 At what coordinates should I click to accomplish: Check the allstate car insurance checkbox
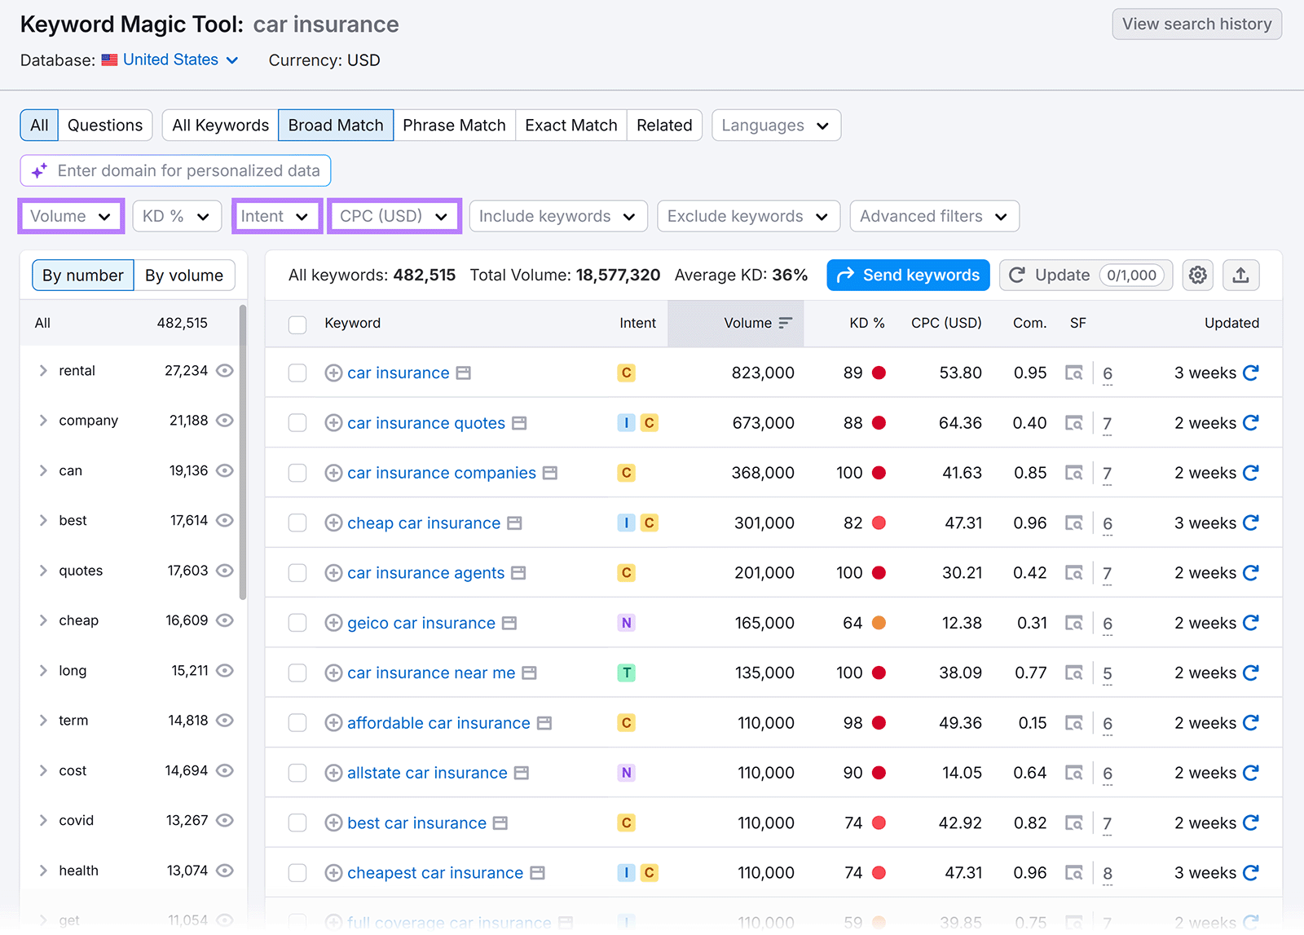coord(297,774)
